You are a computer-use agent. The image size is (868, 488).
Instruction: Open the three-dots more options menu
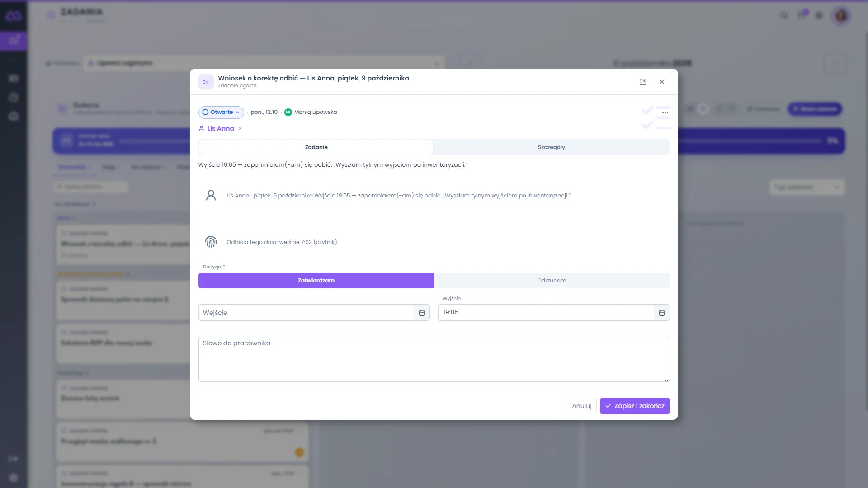(665, 112)
